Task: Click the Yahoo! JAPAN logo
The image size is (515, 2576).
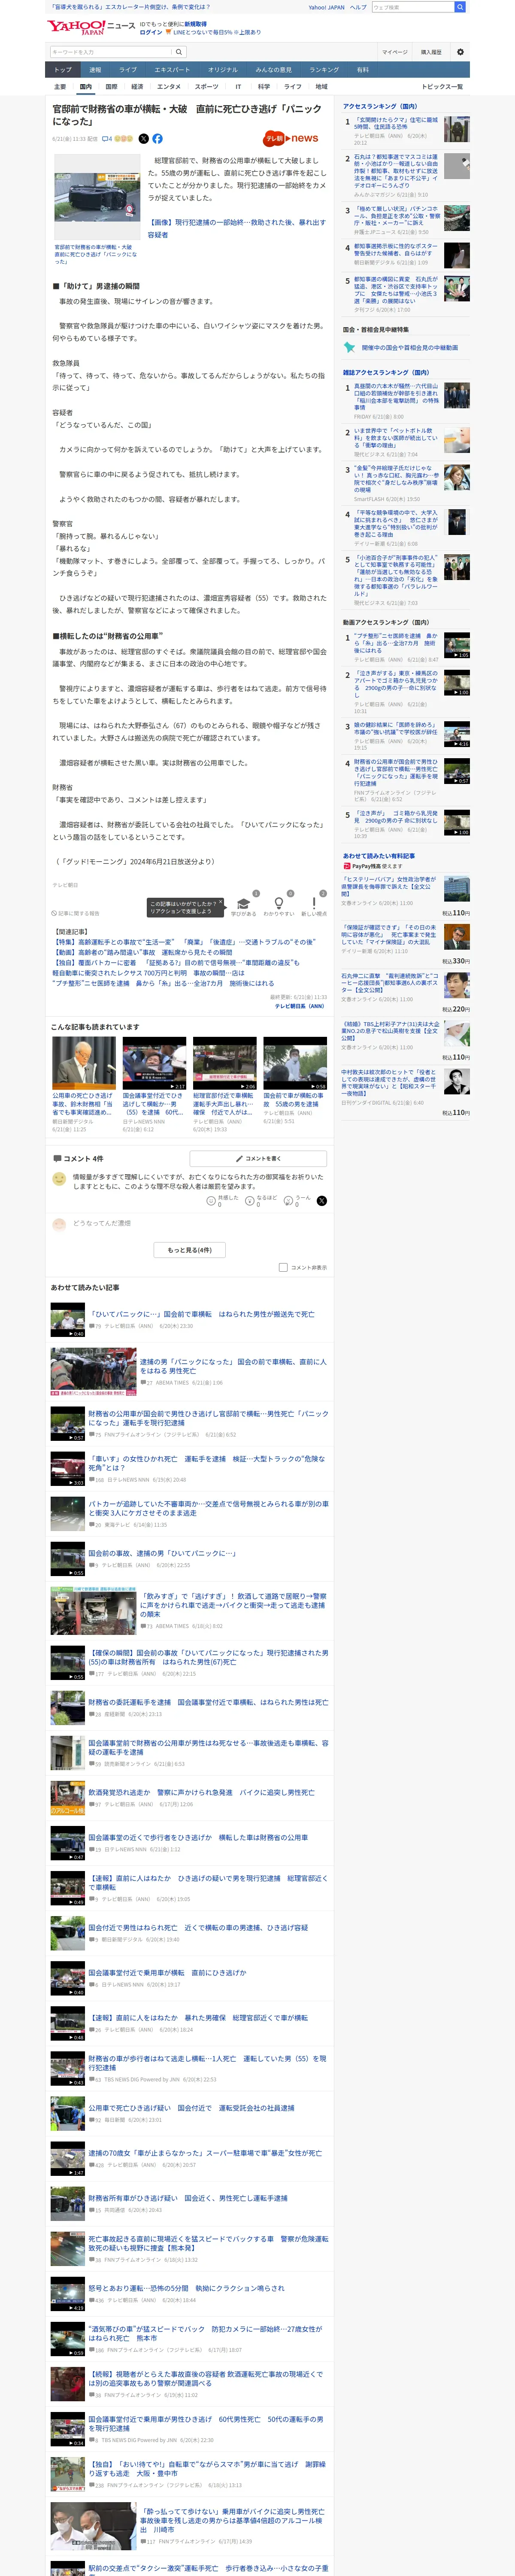Action: (x=76, y=27)
